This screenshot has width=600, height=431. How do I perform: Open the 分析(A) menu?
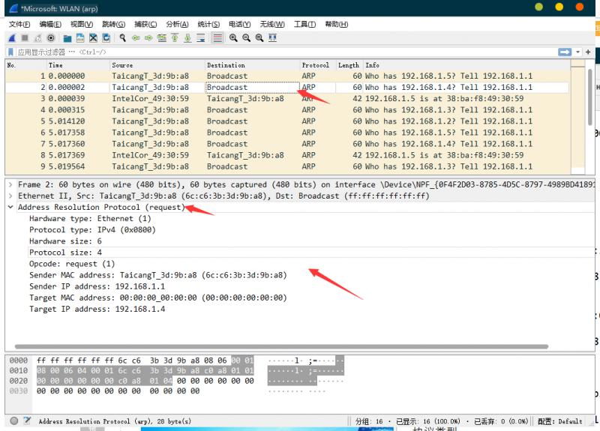[177, 24]
